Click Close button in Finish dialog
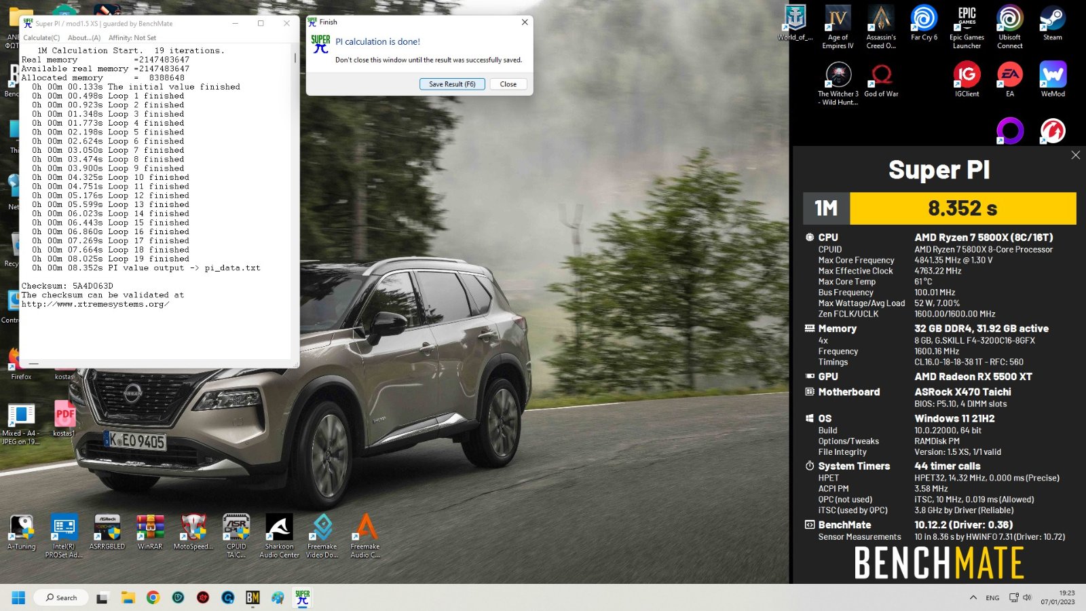This screenshot has width=1086, height=611. (508, 84)
